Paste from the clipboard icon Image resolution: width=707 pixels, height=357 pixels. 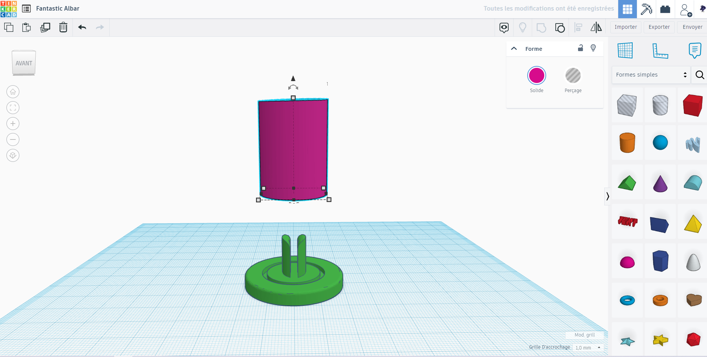tap(27, 27)
